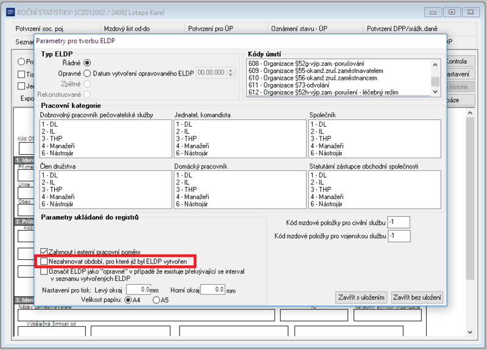Click the Variabilní symbol organizace field in background form
Screen dimensions: 487x350
coord(388,315)
